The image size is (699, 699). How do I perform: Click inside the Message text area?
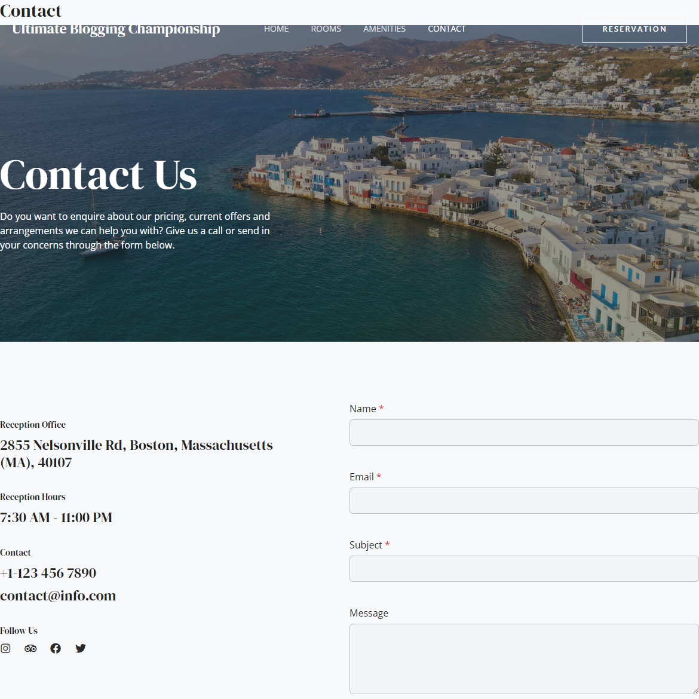523,658
